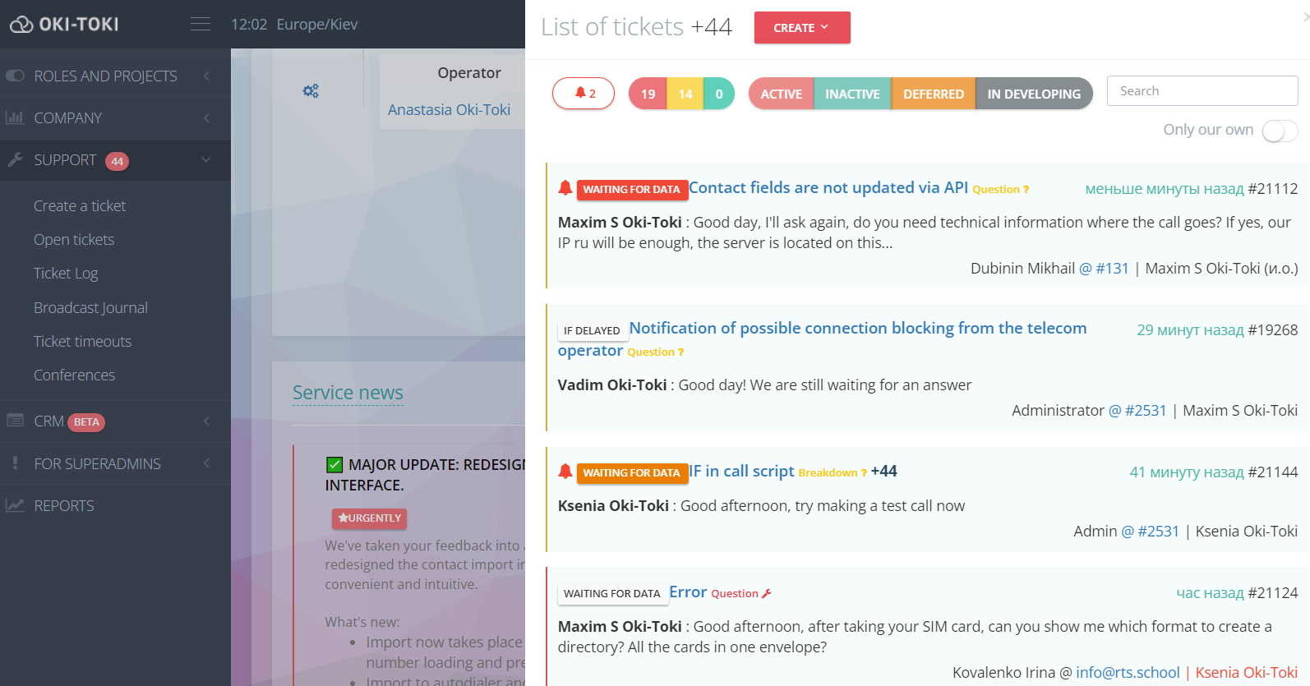Open the gears settings icon in Operator widget

[x=311, y=90]
